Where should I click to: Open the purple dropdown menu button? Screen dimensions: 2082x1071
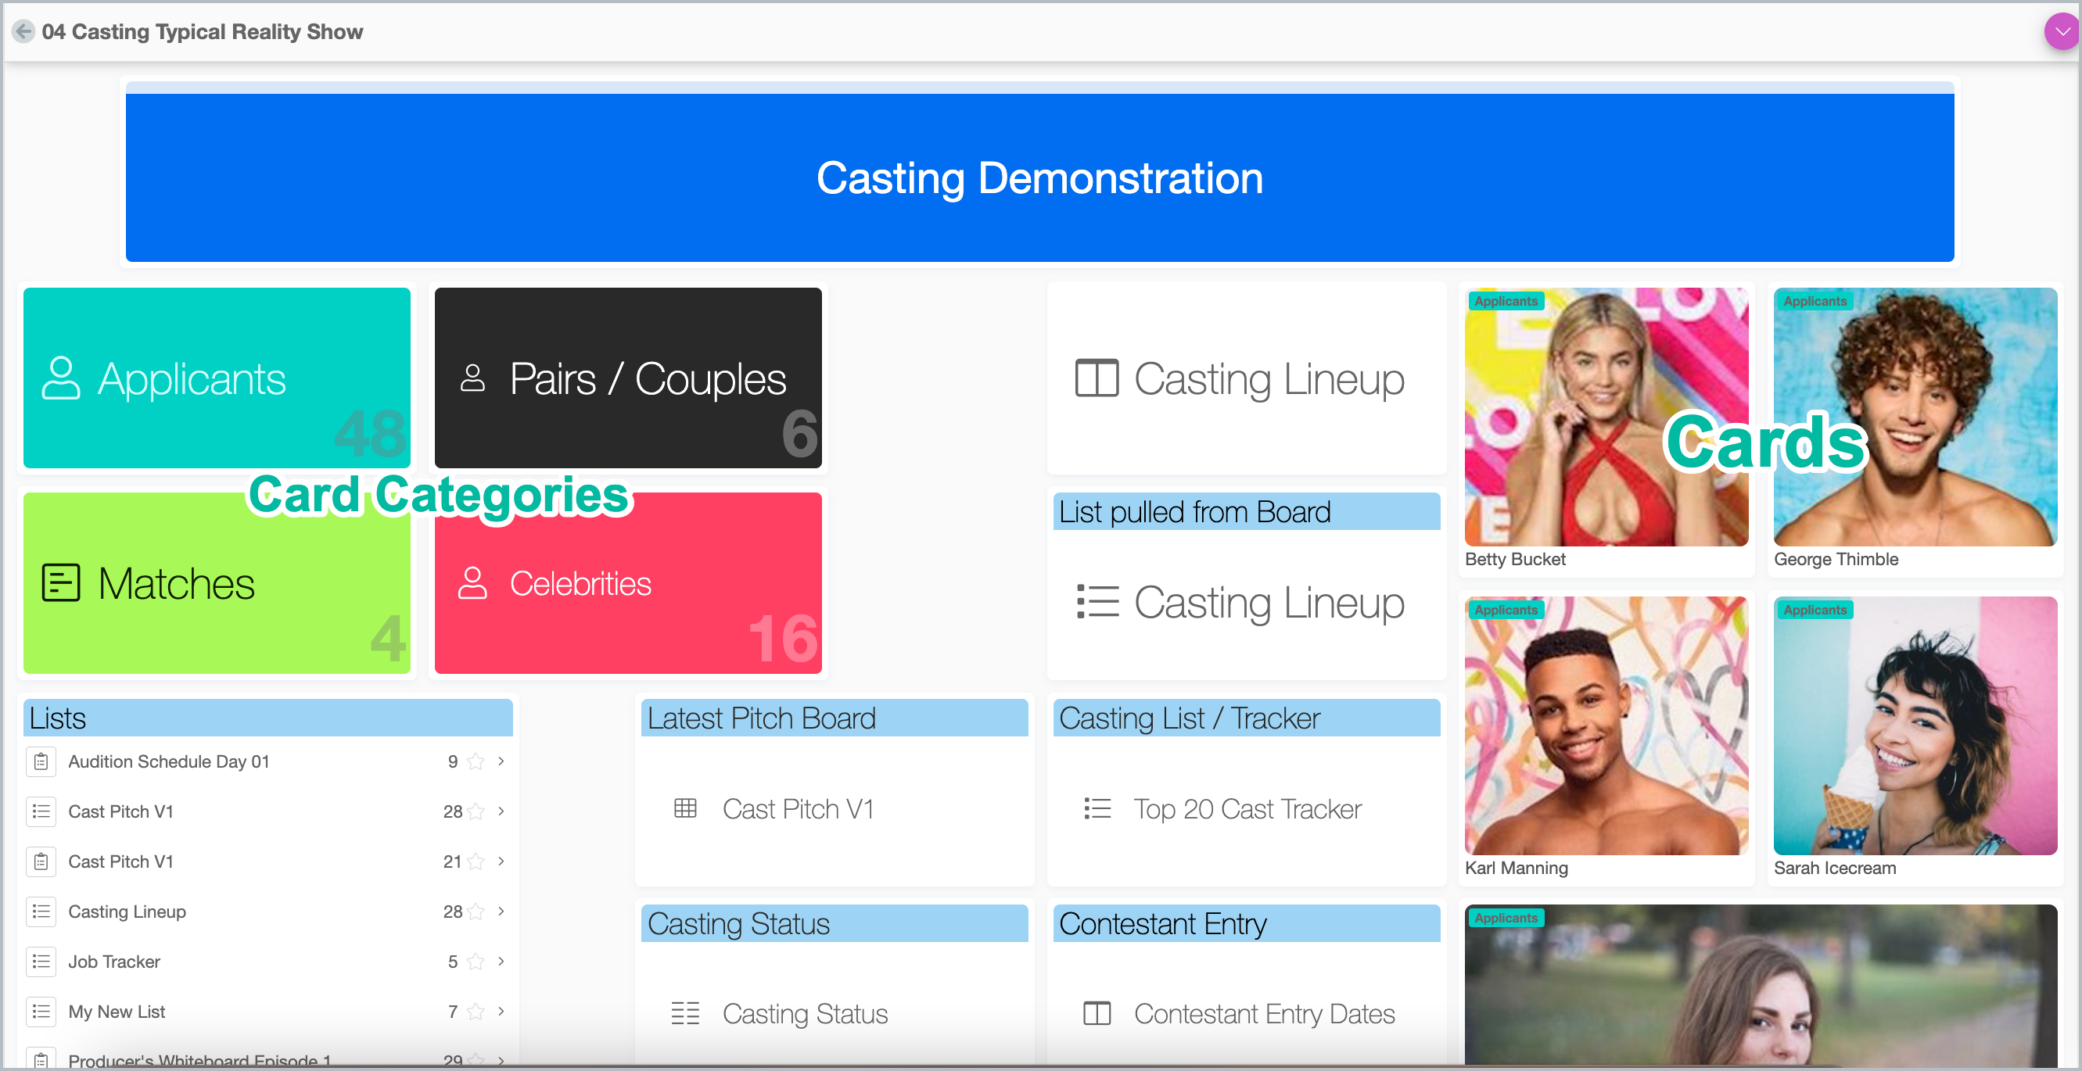click(x=2062, y=31)
